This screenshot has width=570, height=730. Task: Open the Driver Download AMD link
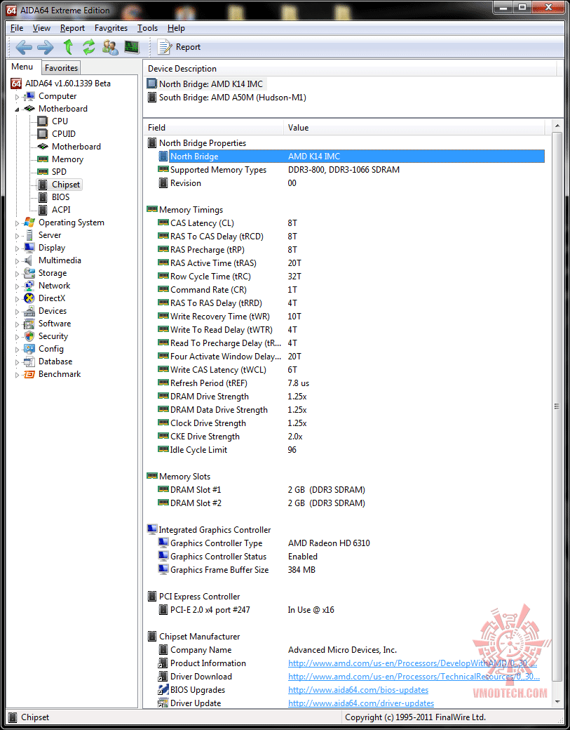(x=414, y=677)
